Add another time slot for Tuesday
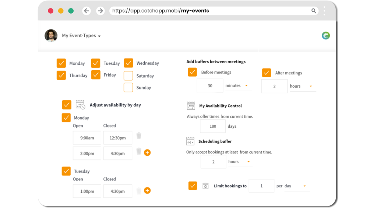 (147, 190)
